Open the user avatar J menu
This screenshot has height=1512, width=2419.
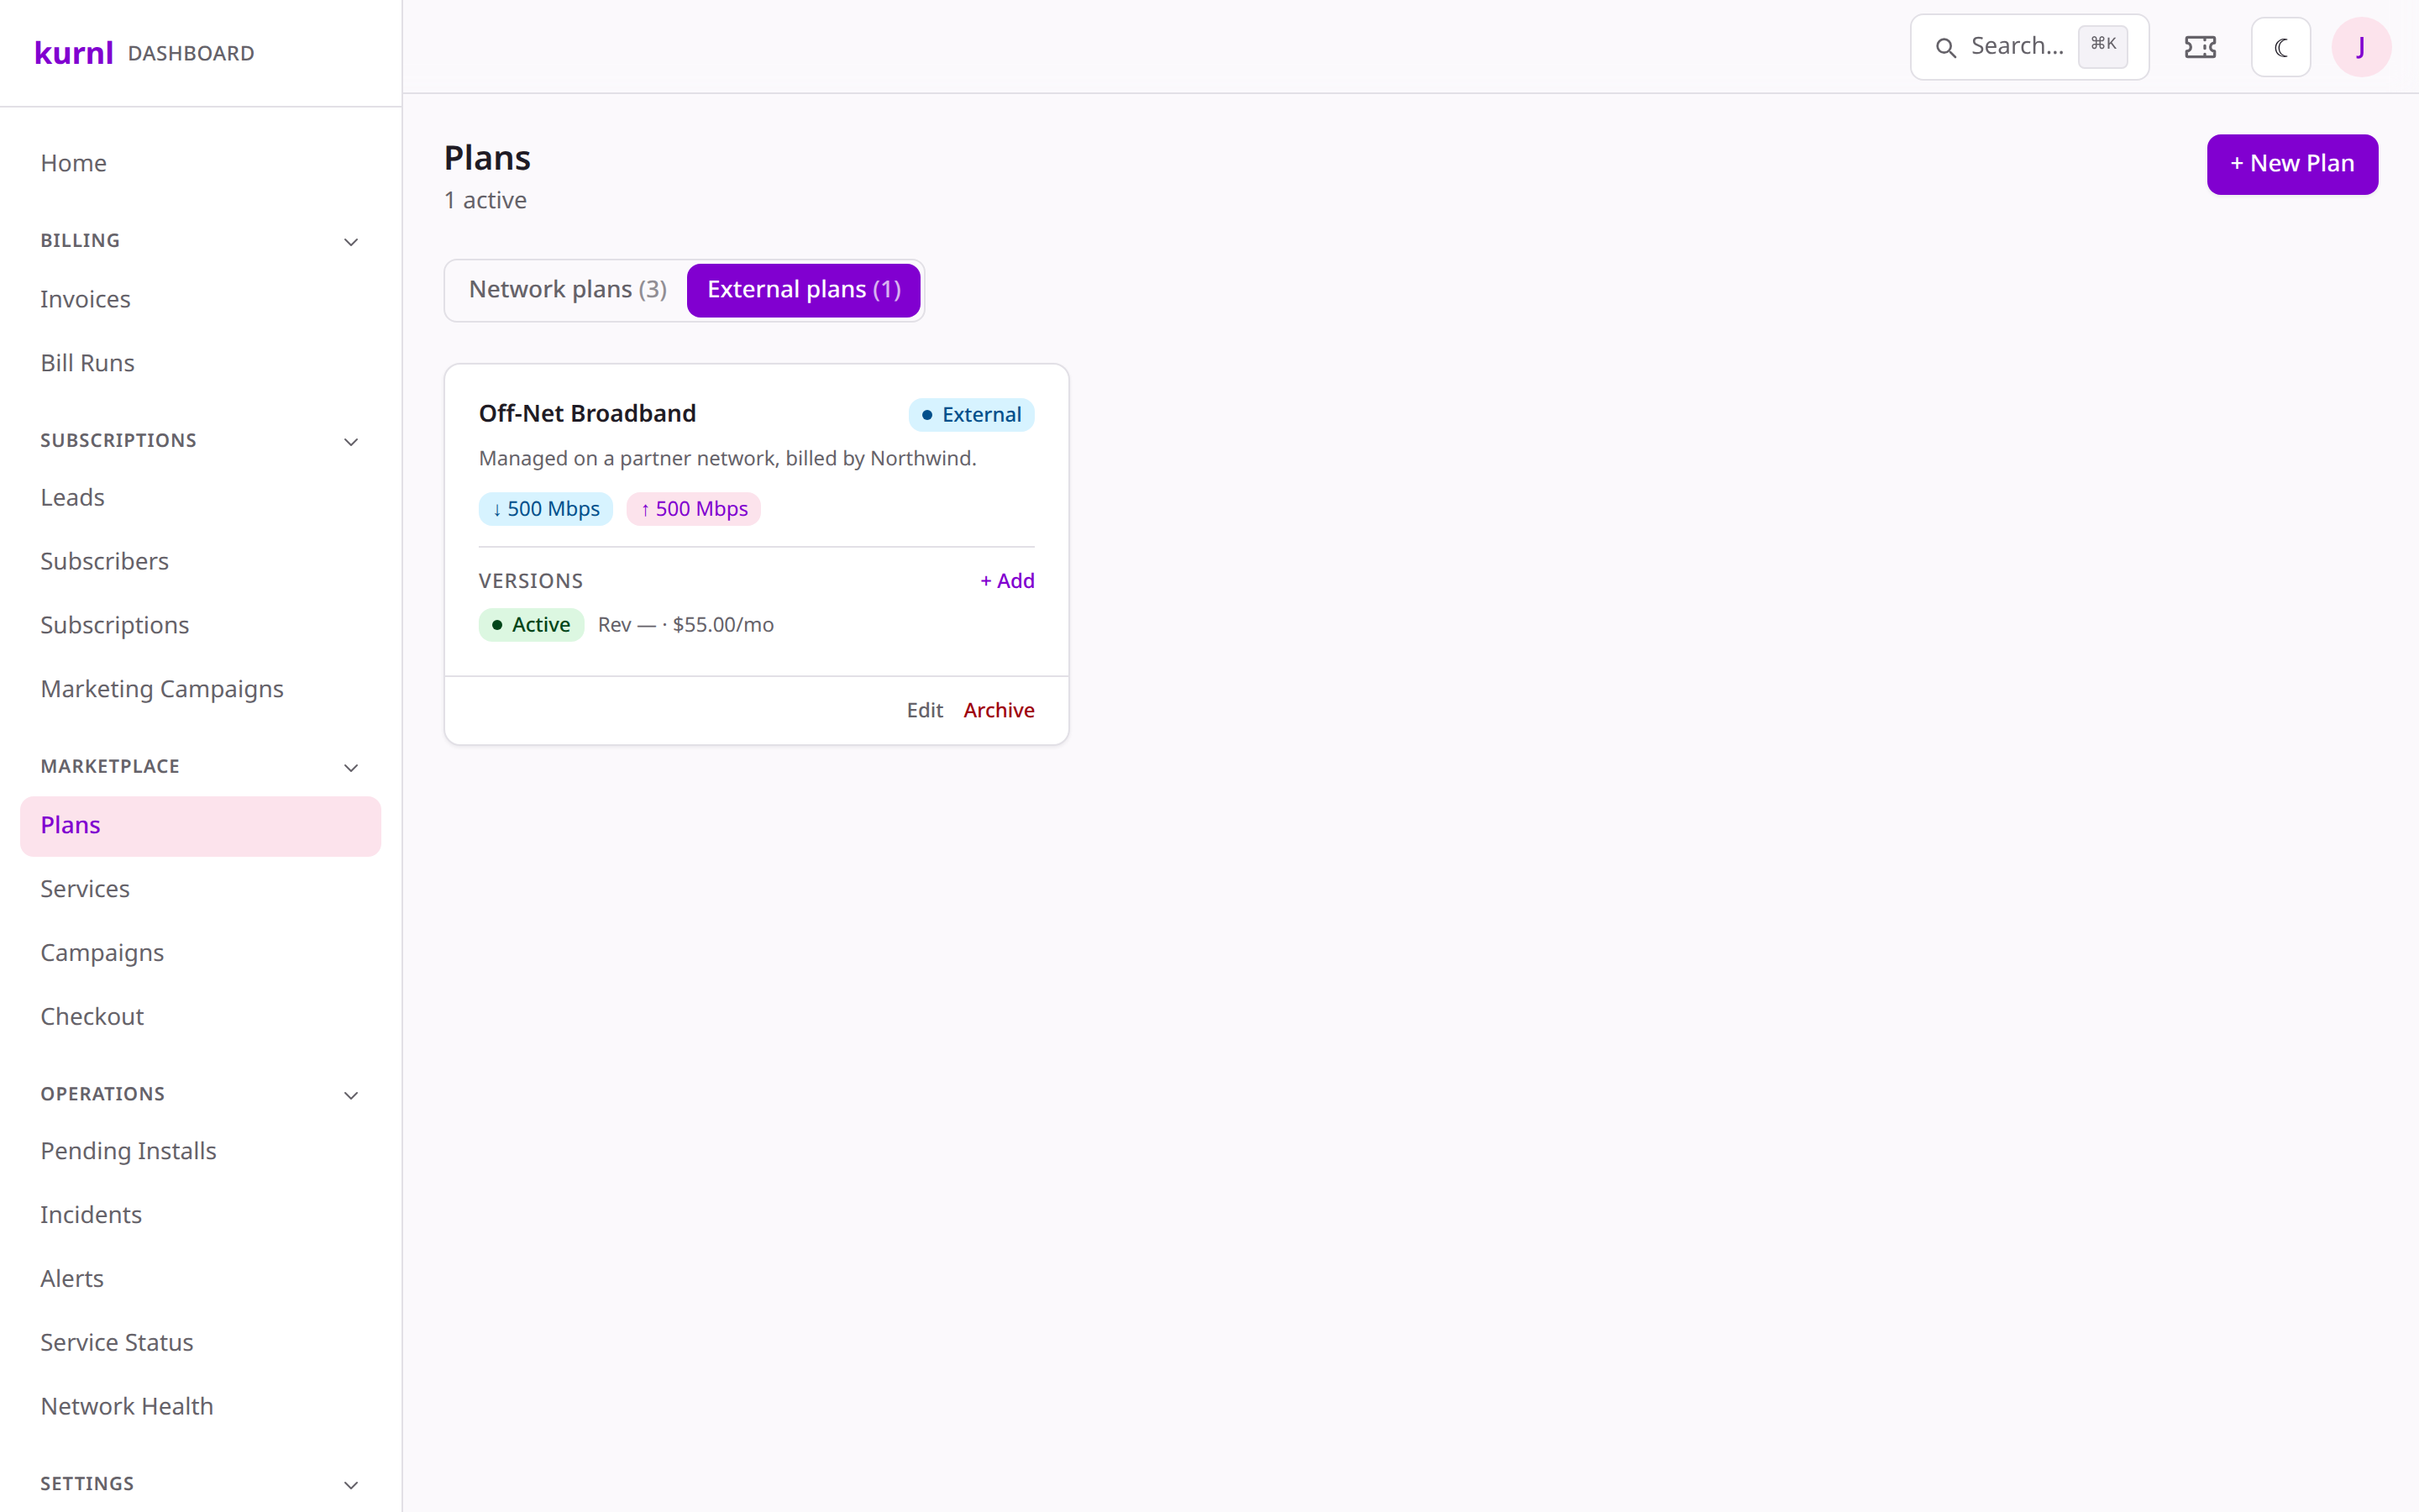[x=2361, y=47]
